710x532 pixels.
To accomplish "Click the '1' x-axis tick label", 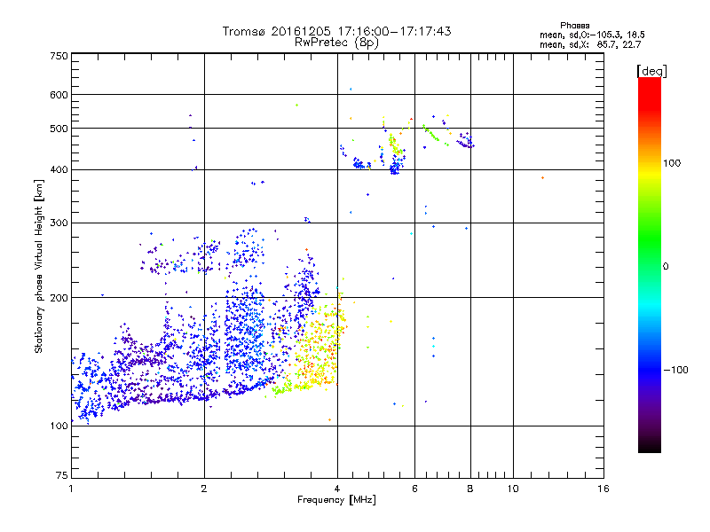I will [x=71, y=489].
